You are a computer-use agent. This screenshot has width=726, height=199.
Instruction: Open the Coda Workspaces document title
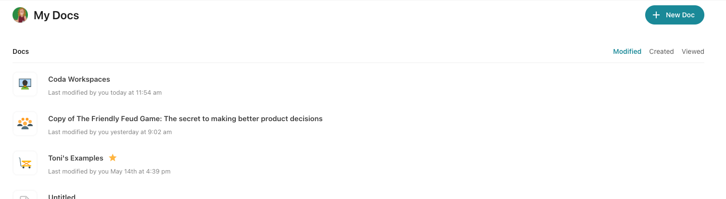[79, 79]
